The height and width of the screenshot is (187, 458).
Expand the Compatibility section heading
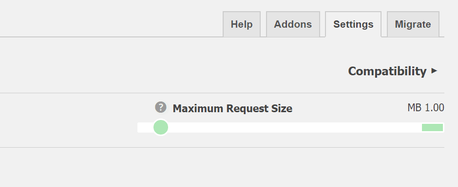point(393,71)
